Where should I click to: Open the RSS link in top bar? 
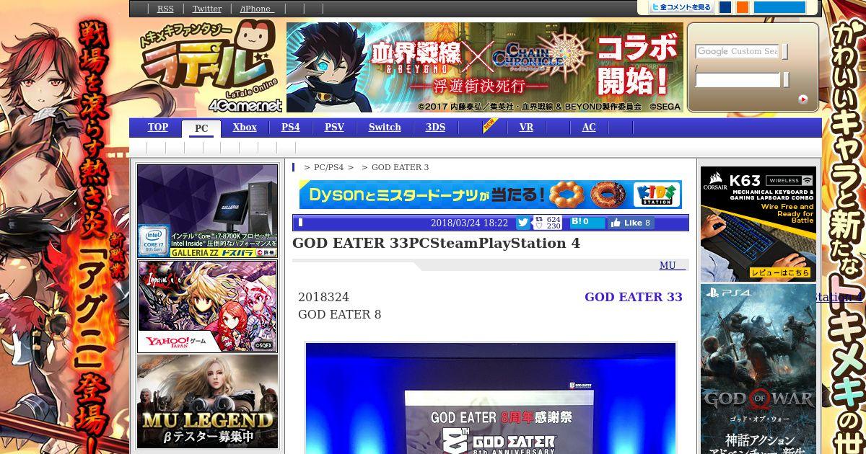165,9
